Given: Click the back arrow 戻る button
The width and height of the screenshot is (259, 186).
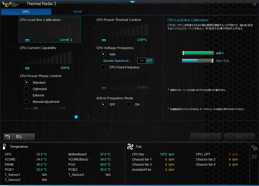Looking at the screenshot, I should (19, 137).
